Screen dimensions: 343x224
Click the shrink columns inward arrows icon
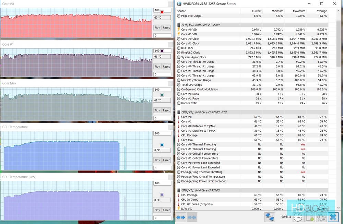[192, 217]
